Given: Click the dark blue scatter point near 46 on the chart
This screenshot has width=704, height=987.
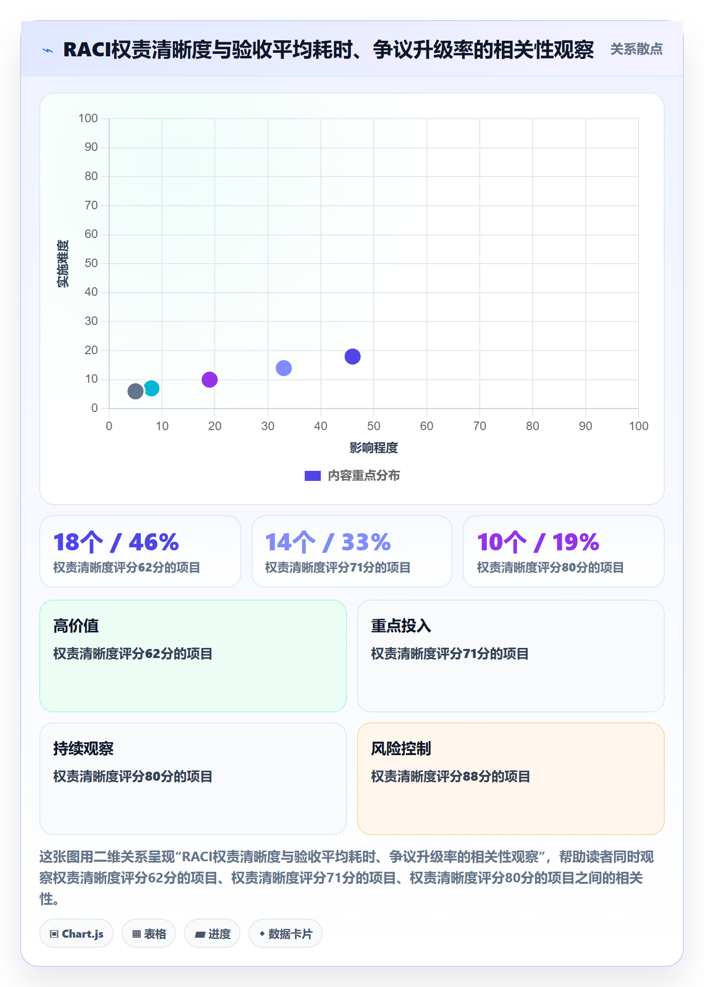Looking at the screenshot, I should [353, 356].
